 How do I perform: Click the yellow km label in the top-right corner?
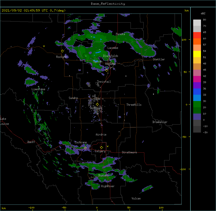[187, 11]
